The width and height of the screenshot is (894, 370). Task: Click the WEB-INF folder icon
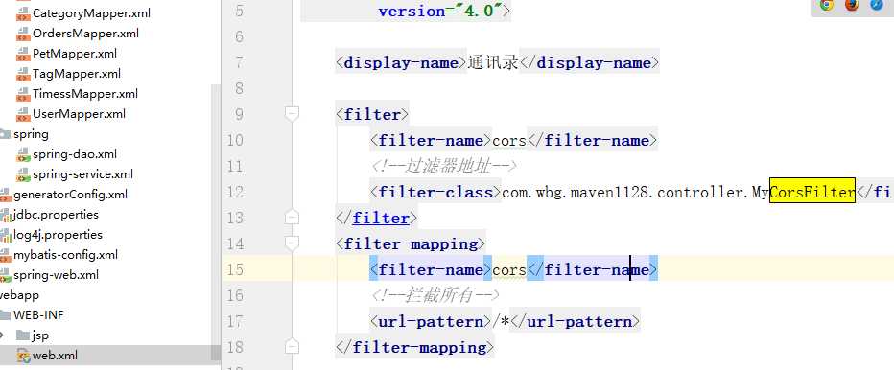tap(5, 315)
